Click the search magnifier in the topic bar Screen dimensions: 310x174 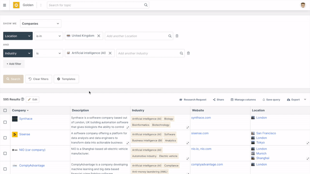tap(146, 5)
